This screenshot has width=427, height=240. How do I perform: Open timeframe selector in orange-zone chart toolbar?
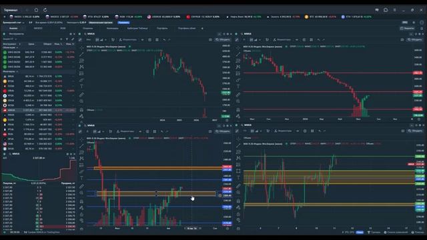coord(87,131)
